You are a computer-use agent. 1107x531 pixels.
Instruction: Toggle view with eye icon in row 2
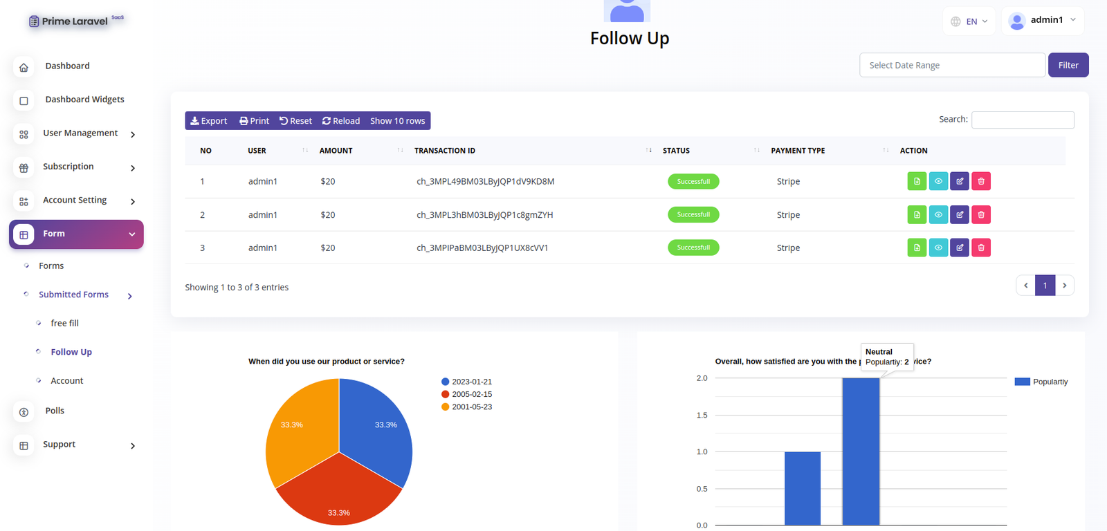[x=938, y=214]
